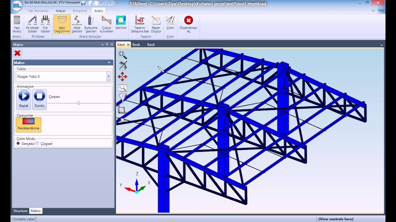
Task: Click view box axes icon in viewport
Action: (x=122, y=109)
